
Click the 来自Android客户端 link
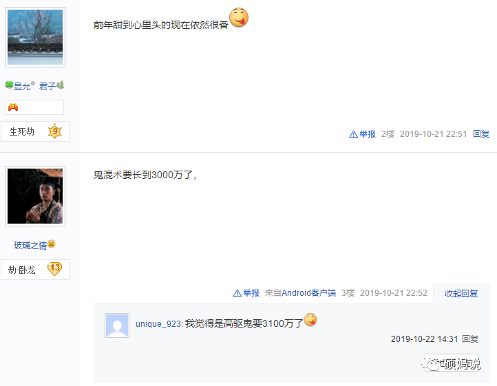(300, 293)
